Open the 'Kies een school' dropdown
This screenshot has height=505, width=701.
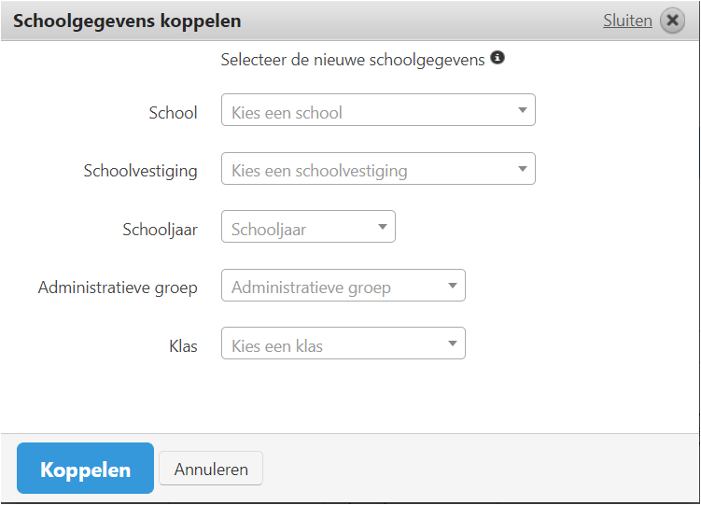point(369,111)
